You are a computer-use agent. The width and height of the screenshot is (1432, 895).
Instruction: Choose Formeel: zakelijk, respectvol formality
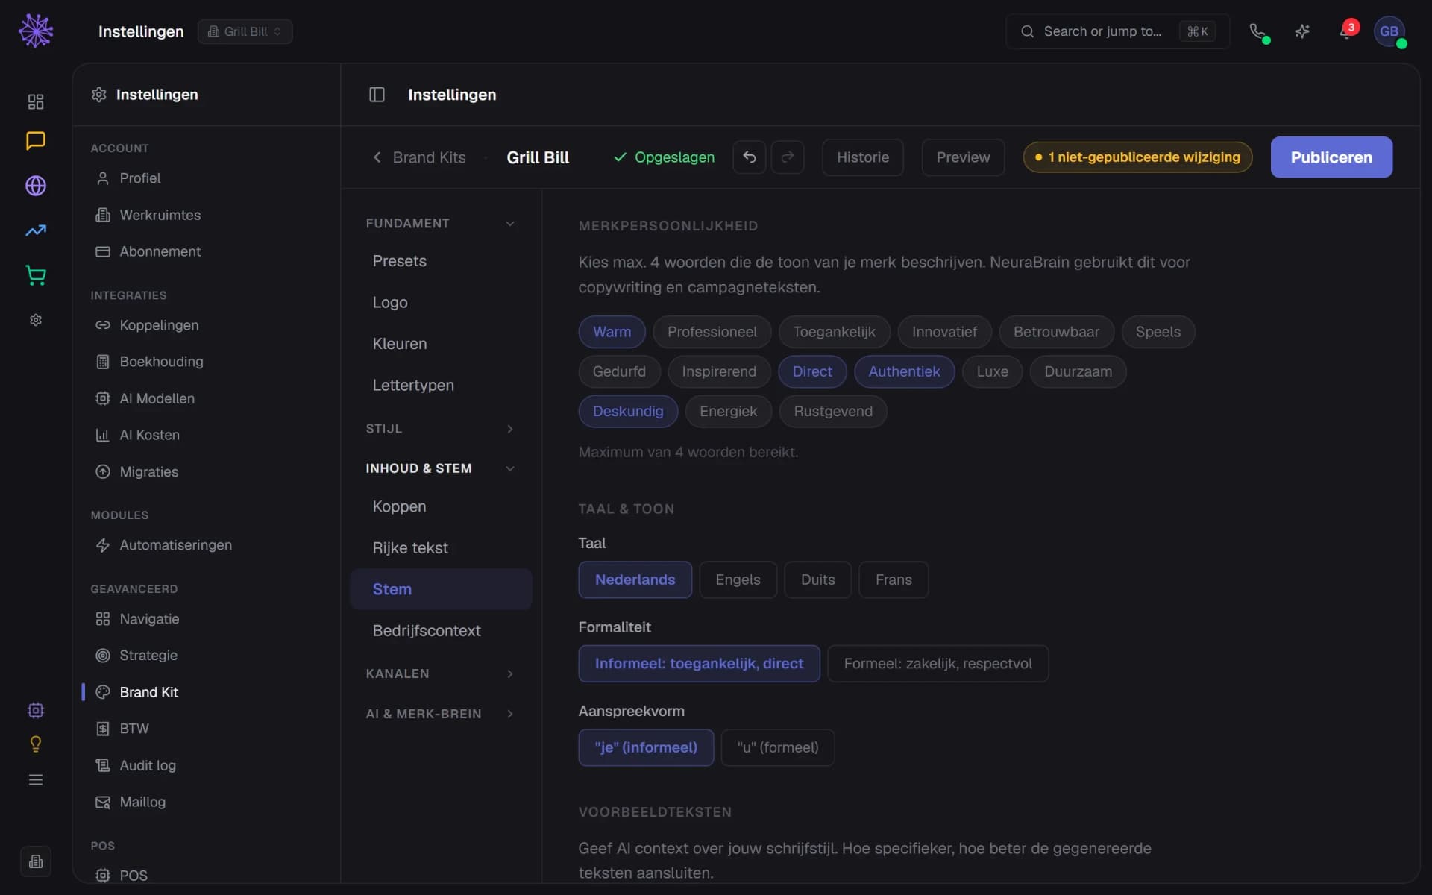(x=938, y=664)
